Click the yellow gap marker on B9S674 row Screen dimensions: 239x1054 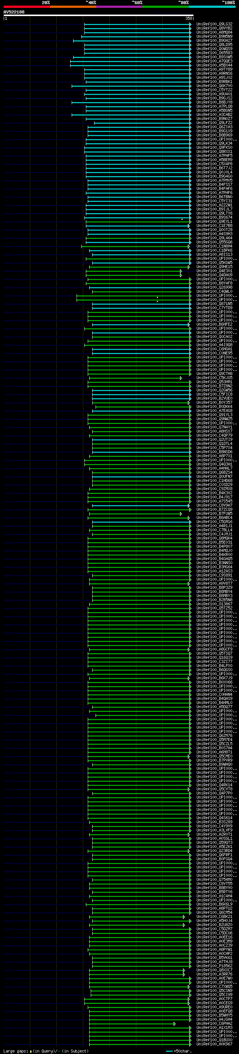(x=182, y=219)
